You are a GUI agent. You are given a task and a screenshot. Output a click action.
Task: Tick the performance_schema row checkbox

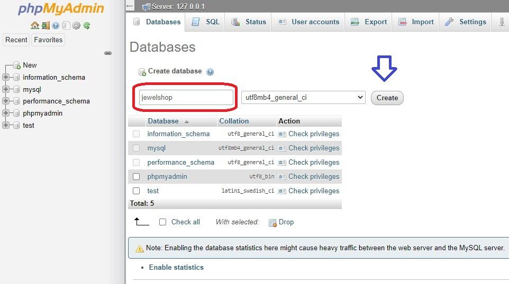tap(137, 162)
